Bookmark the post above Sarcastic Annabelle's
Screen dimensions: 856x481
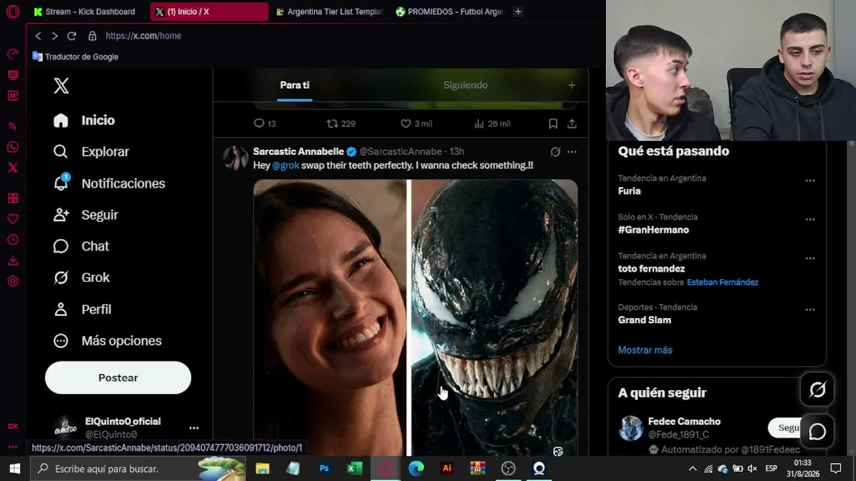553,124
